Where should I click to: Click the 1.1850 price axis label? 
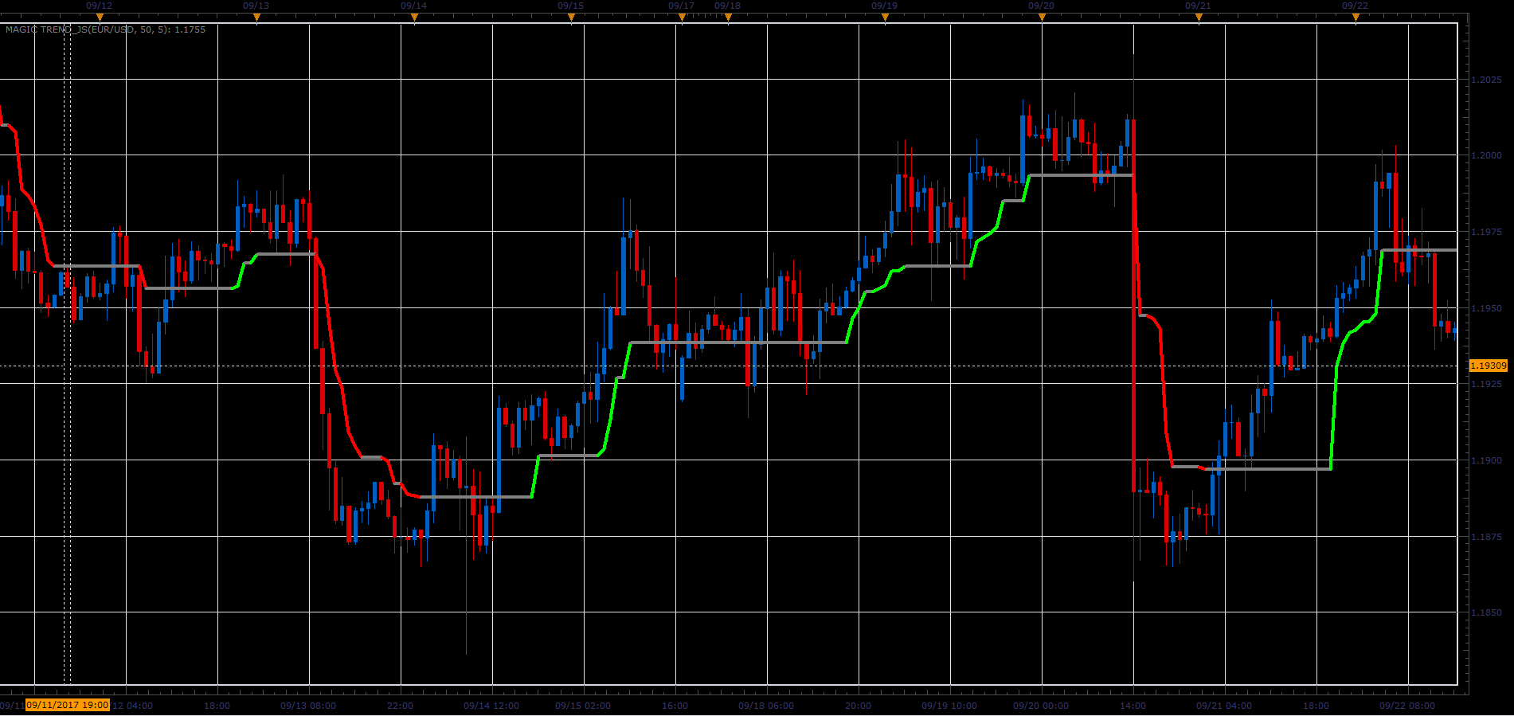[1486, 612]
